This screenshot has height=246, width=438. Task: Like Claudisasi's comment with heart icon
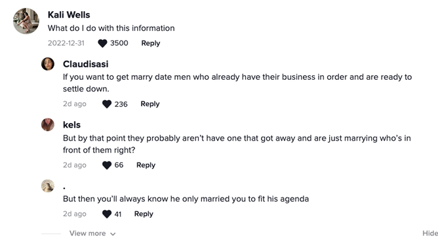(x=107, y=104)
